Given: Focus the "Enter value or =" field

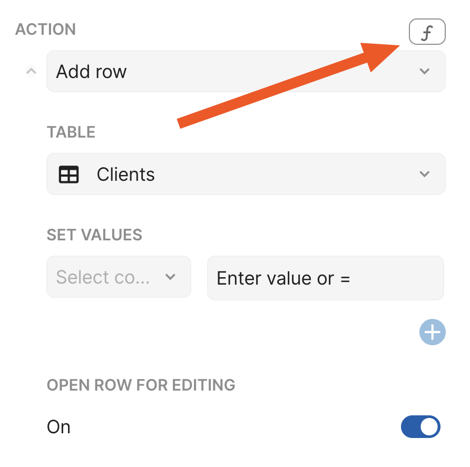Looking at the screenshot, I should [x=325, y=278].
